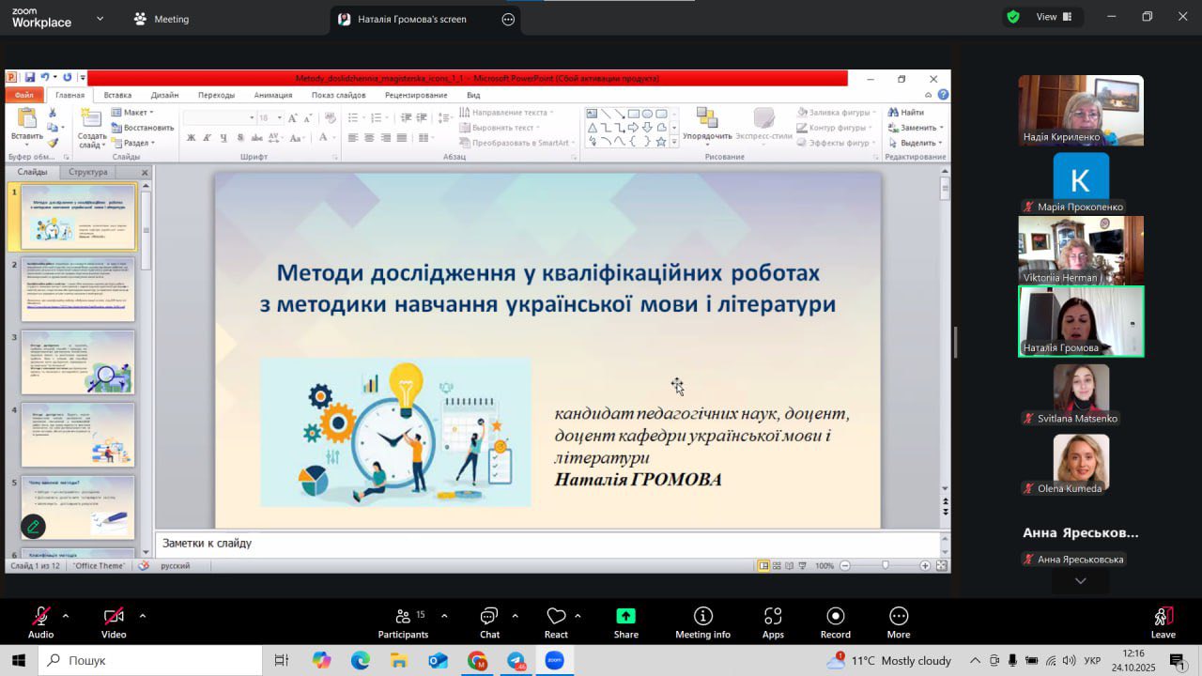Open screen share options ellipsis menu
The width and height of the screenshot is (1202, 676).
(508, 19)
